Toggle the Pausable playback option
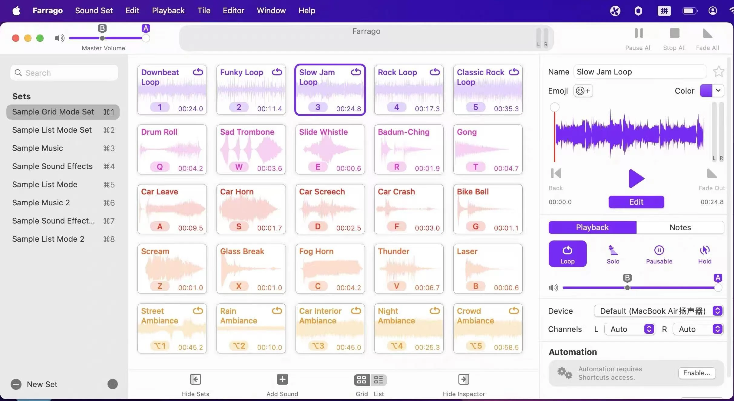The width and height of the screenshot is (734, 401). [x=659, y=254]
